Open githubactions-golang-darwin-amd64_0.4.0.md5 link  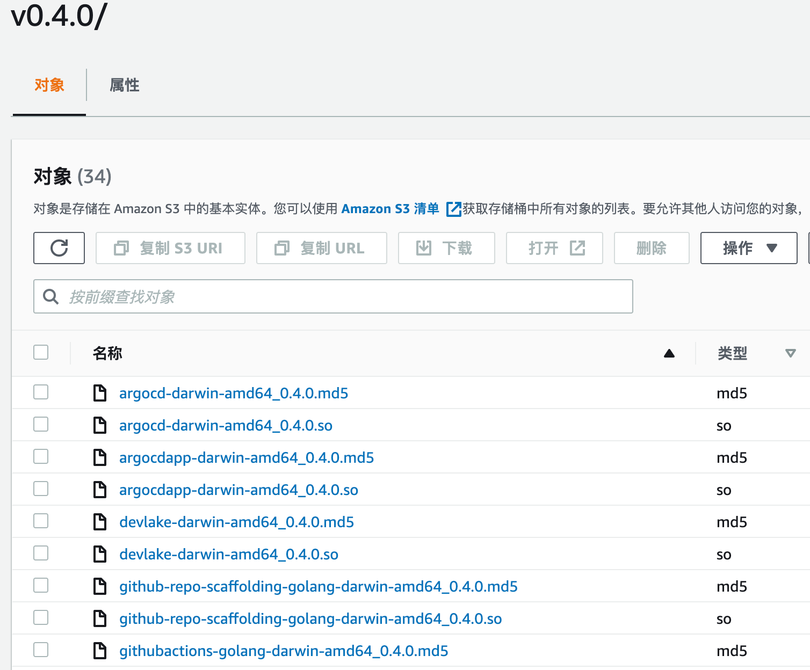click(284, 651)
